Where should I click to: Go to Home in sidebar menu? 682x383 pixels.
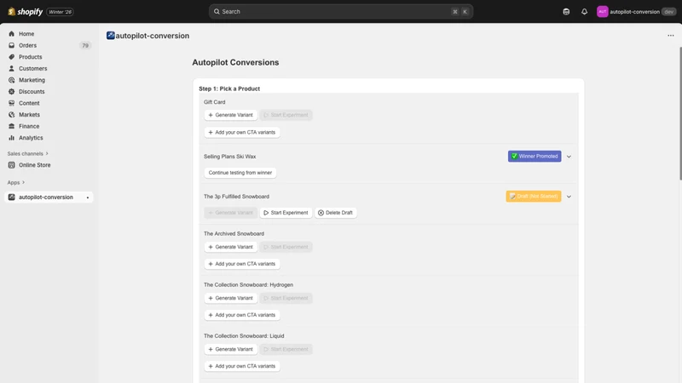26,34
